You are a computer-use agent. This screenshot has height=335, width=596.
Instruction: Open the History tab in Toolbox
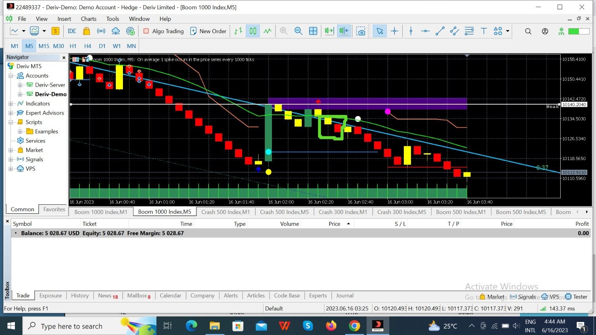pyautogui.click(x=80, y=296)
